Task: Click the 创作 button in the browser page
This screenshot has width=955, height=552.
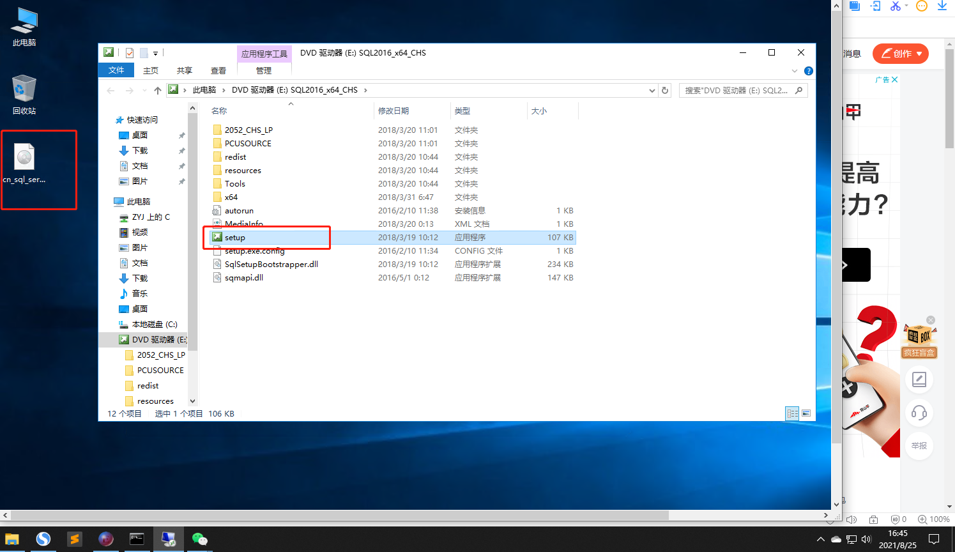Action: (x=901, y=54)
